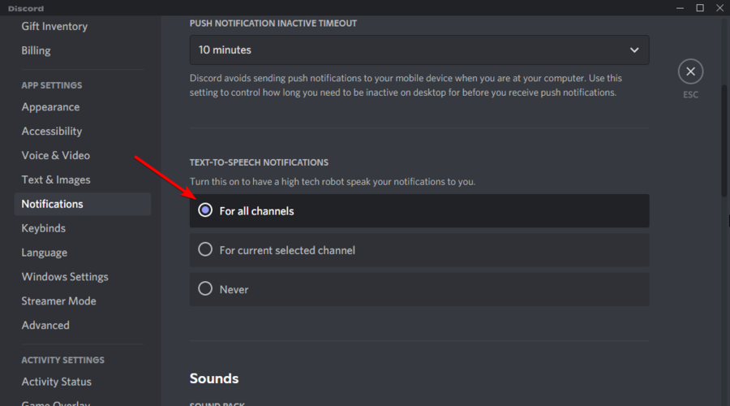The image size is (730, 406).
Task: Expand the push notification timeout chevron
Action: pyautogui.click(x=634, y=50)
